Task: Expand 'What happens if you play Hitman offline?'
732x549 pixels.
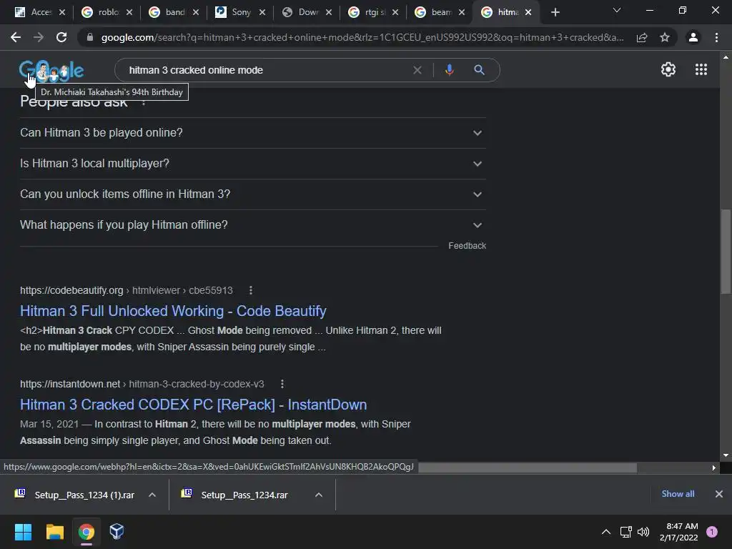Action: tap(253, 225)
